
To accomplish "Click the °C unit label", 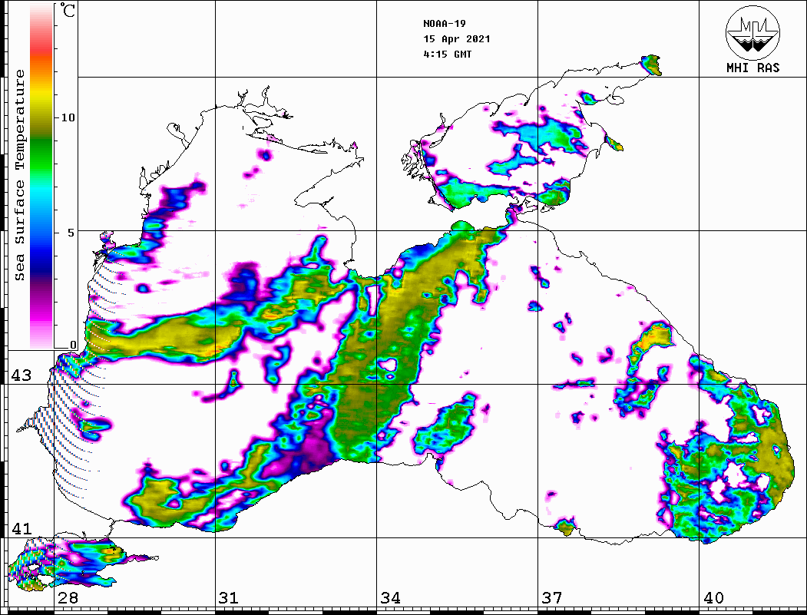I will 68,10.
